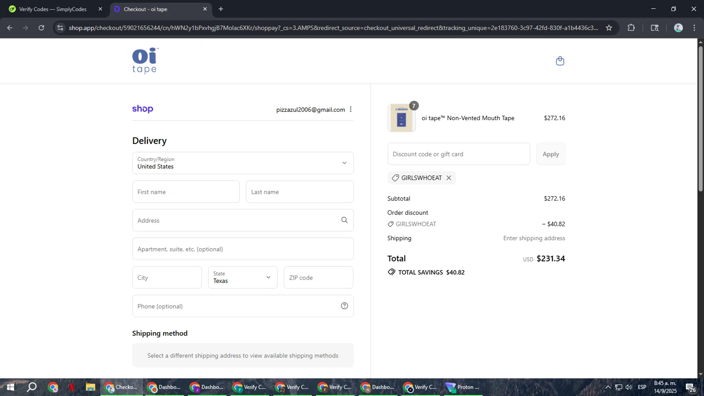Open Windows taskbar search

(31, 387)
